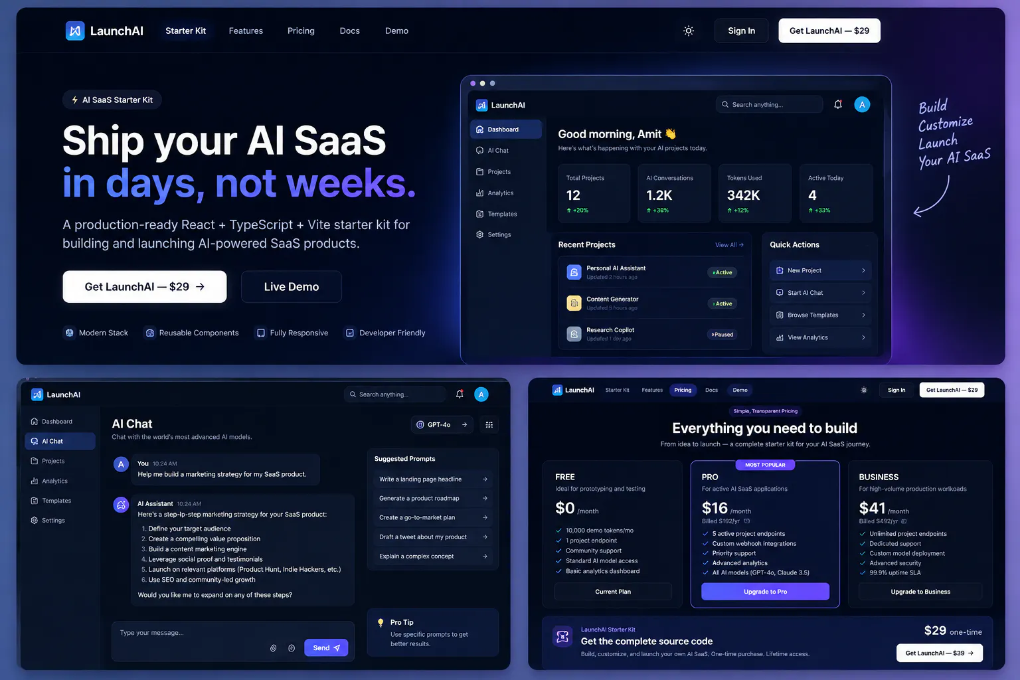Open the grid menu icon beside GPT-4o
The width and height of the screenshot is (1020, 680).
tap(489, 425)
